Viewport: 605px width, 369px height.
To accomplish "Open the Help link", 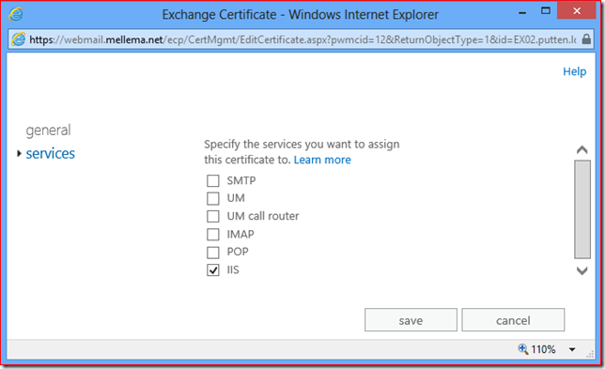I will click(575, 71).
